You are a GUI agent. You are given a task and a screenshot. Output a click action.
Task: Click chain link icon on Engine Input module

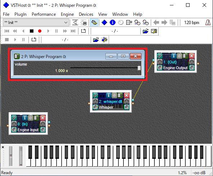point(14,118)
